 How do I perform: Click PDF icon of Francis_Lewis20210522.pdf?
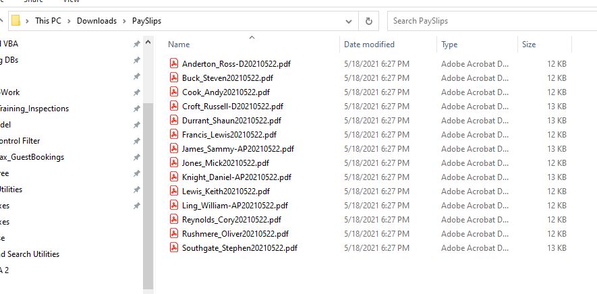coord(174,134)
